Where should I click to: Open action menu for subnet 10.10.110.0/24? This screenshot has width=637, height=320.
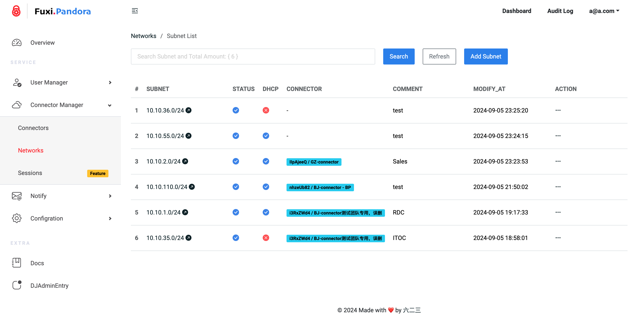(558, 187)
